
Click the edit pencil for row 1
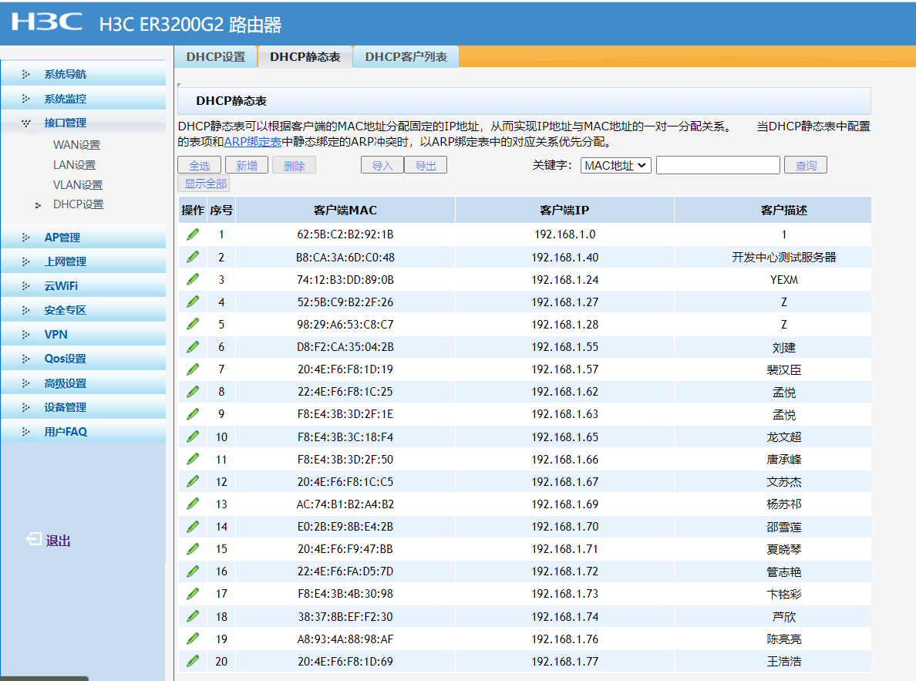tap(193, 234)
